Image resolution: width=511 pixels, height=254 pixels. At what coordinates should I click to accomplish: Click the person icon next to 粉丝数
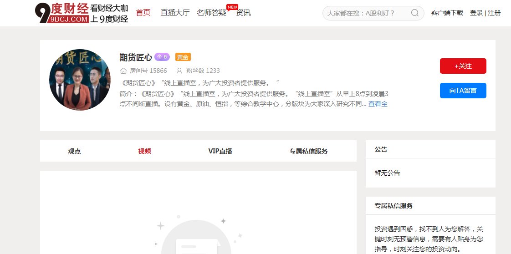tap(179, 71)
